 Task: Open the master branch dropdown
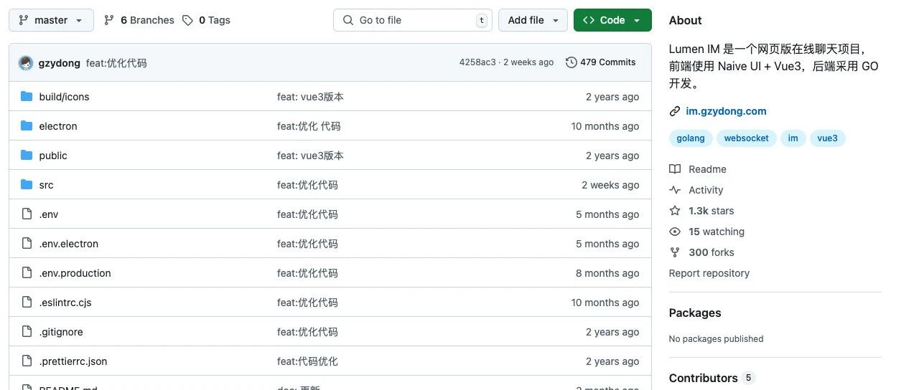[x=51, y=20]
